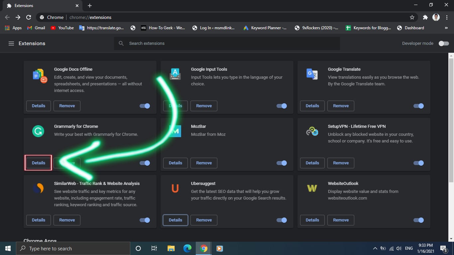Open Task View in the taskbar

click(154, 248)
